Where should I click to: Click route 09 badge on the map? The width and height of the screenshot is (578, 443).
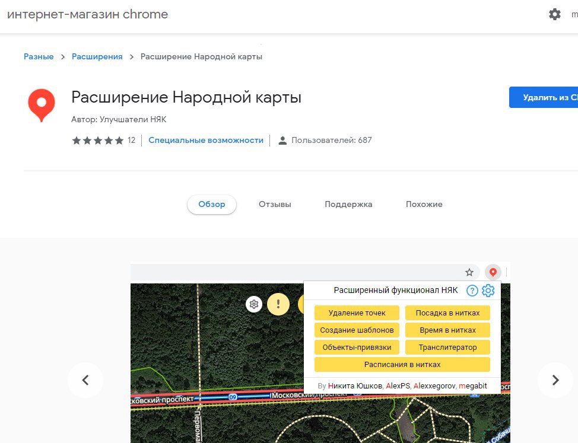[x=233, y=397]
